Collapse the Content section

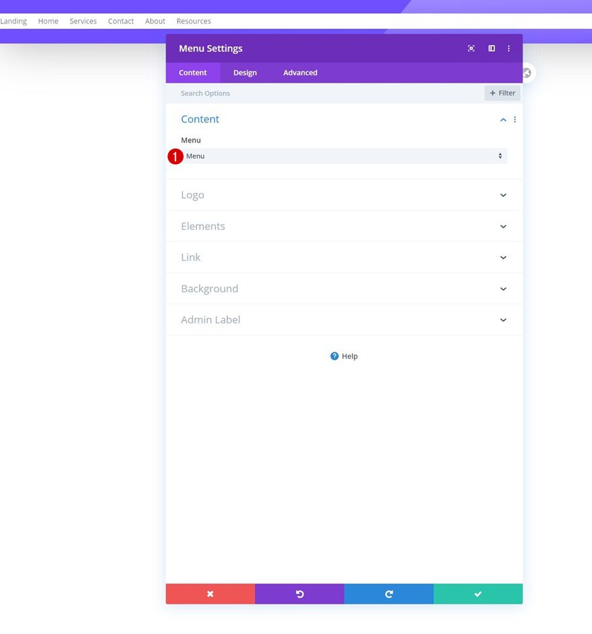[503, 119]
